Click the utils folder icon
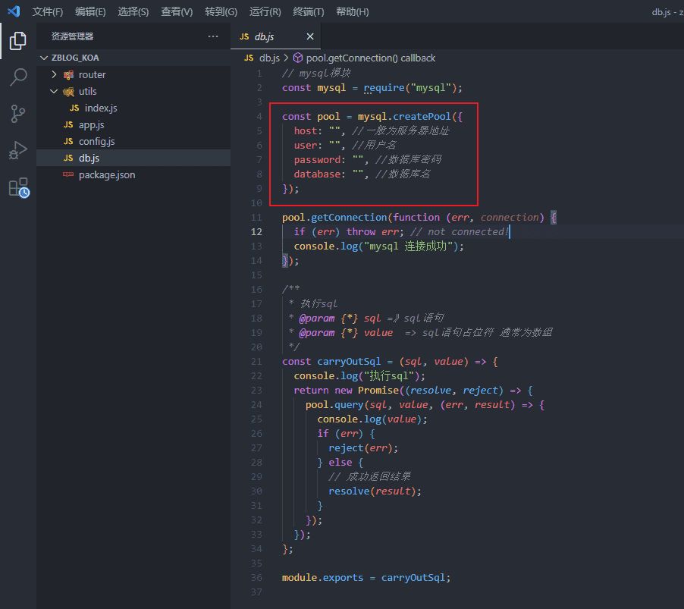This screenshot has height=609, width=684. tap(68, 92)
